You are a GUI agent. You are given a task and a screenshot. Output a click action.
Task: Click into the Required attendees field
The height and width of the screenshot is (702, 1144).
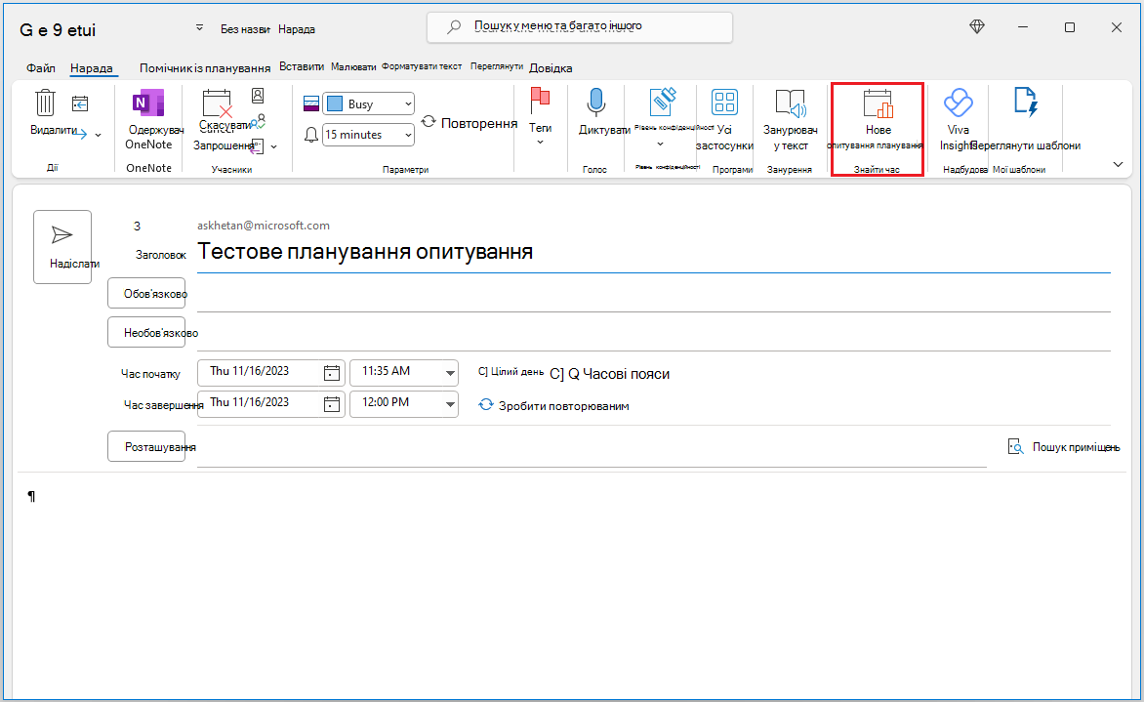coord(654,295)
